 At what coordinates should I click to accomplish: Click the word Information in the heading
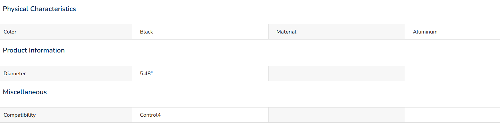pyautogui.click(x=46, y=50)
